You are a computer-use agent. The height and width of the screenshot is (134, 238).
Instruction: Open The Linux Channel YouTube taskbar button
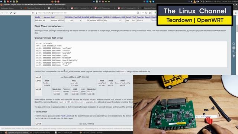[x=92, y=133]
